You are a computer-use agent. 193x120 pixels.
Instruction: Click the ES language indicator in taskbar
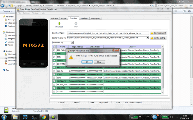click(x=148, y=117)
